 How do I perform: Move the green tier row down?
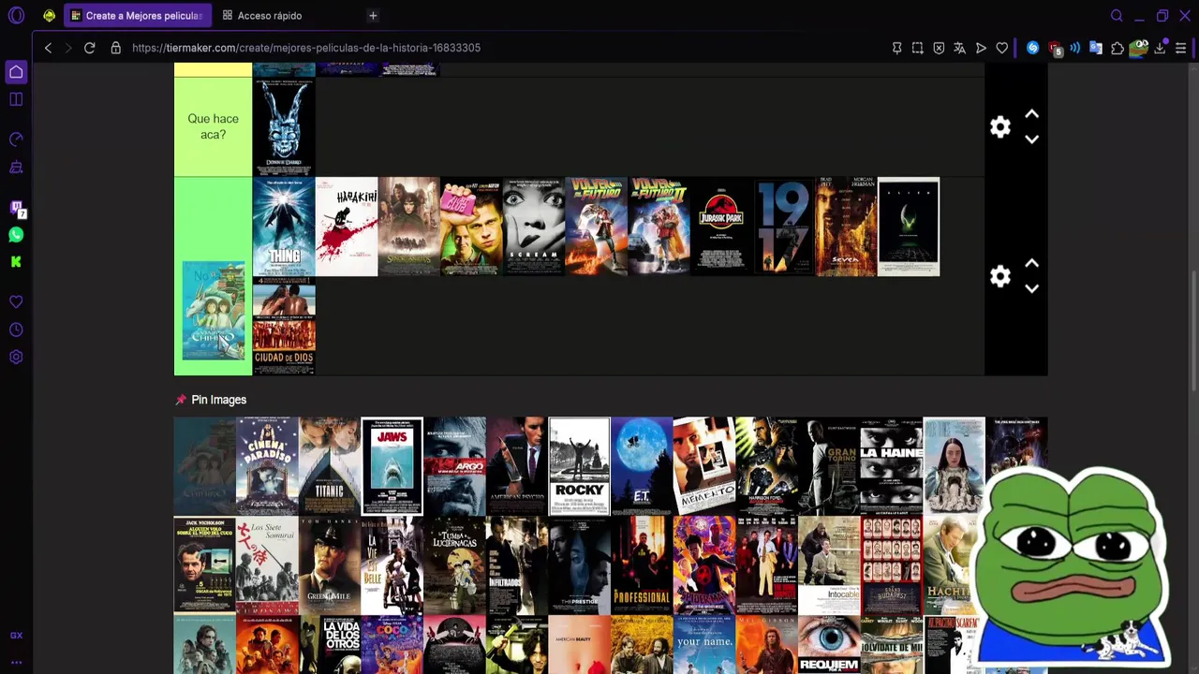[x=1031, y=288]
